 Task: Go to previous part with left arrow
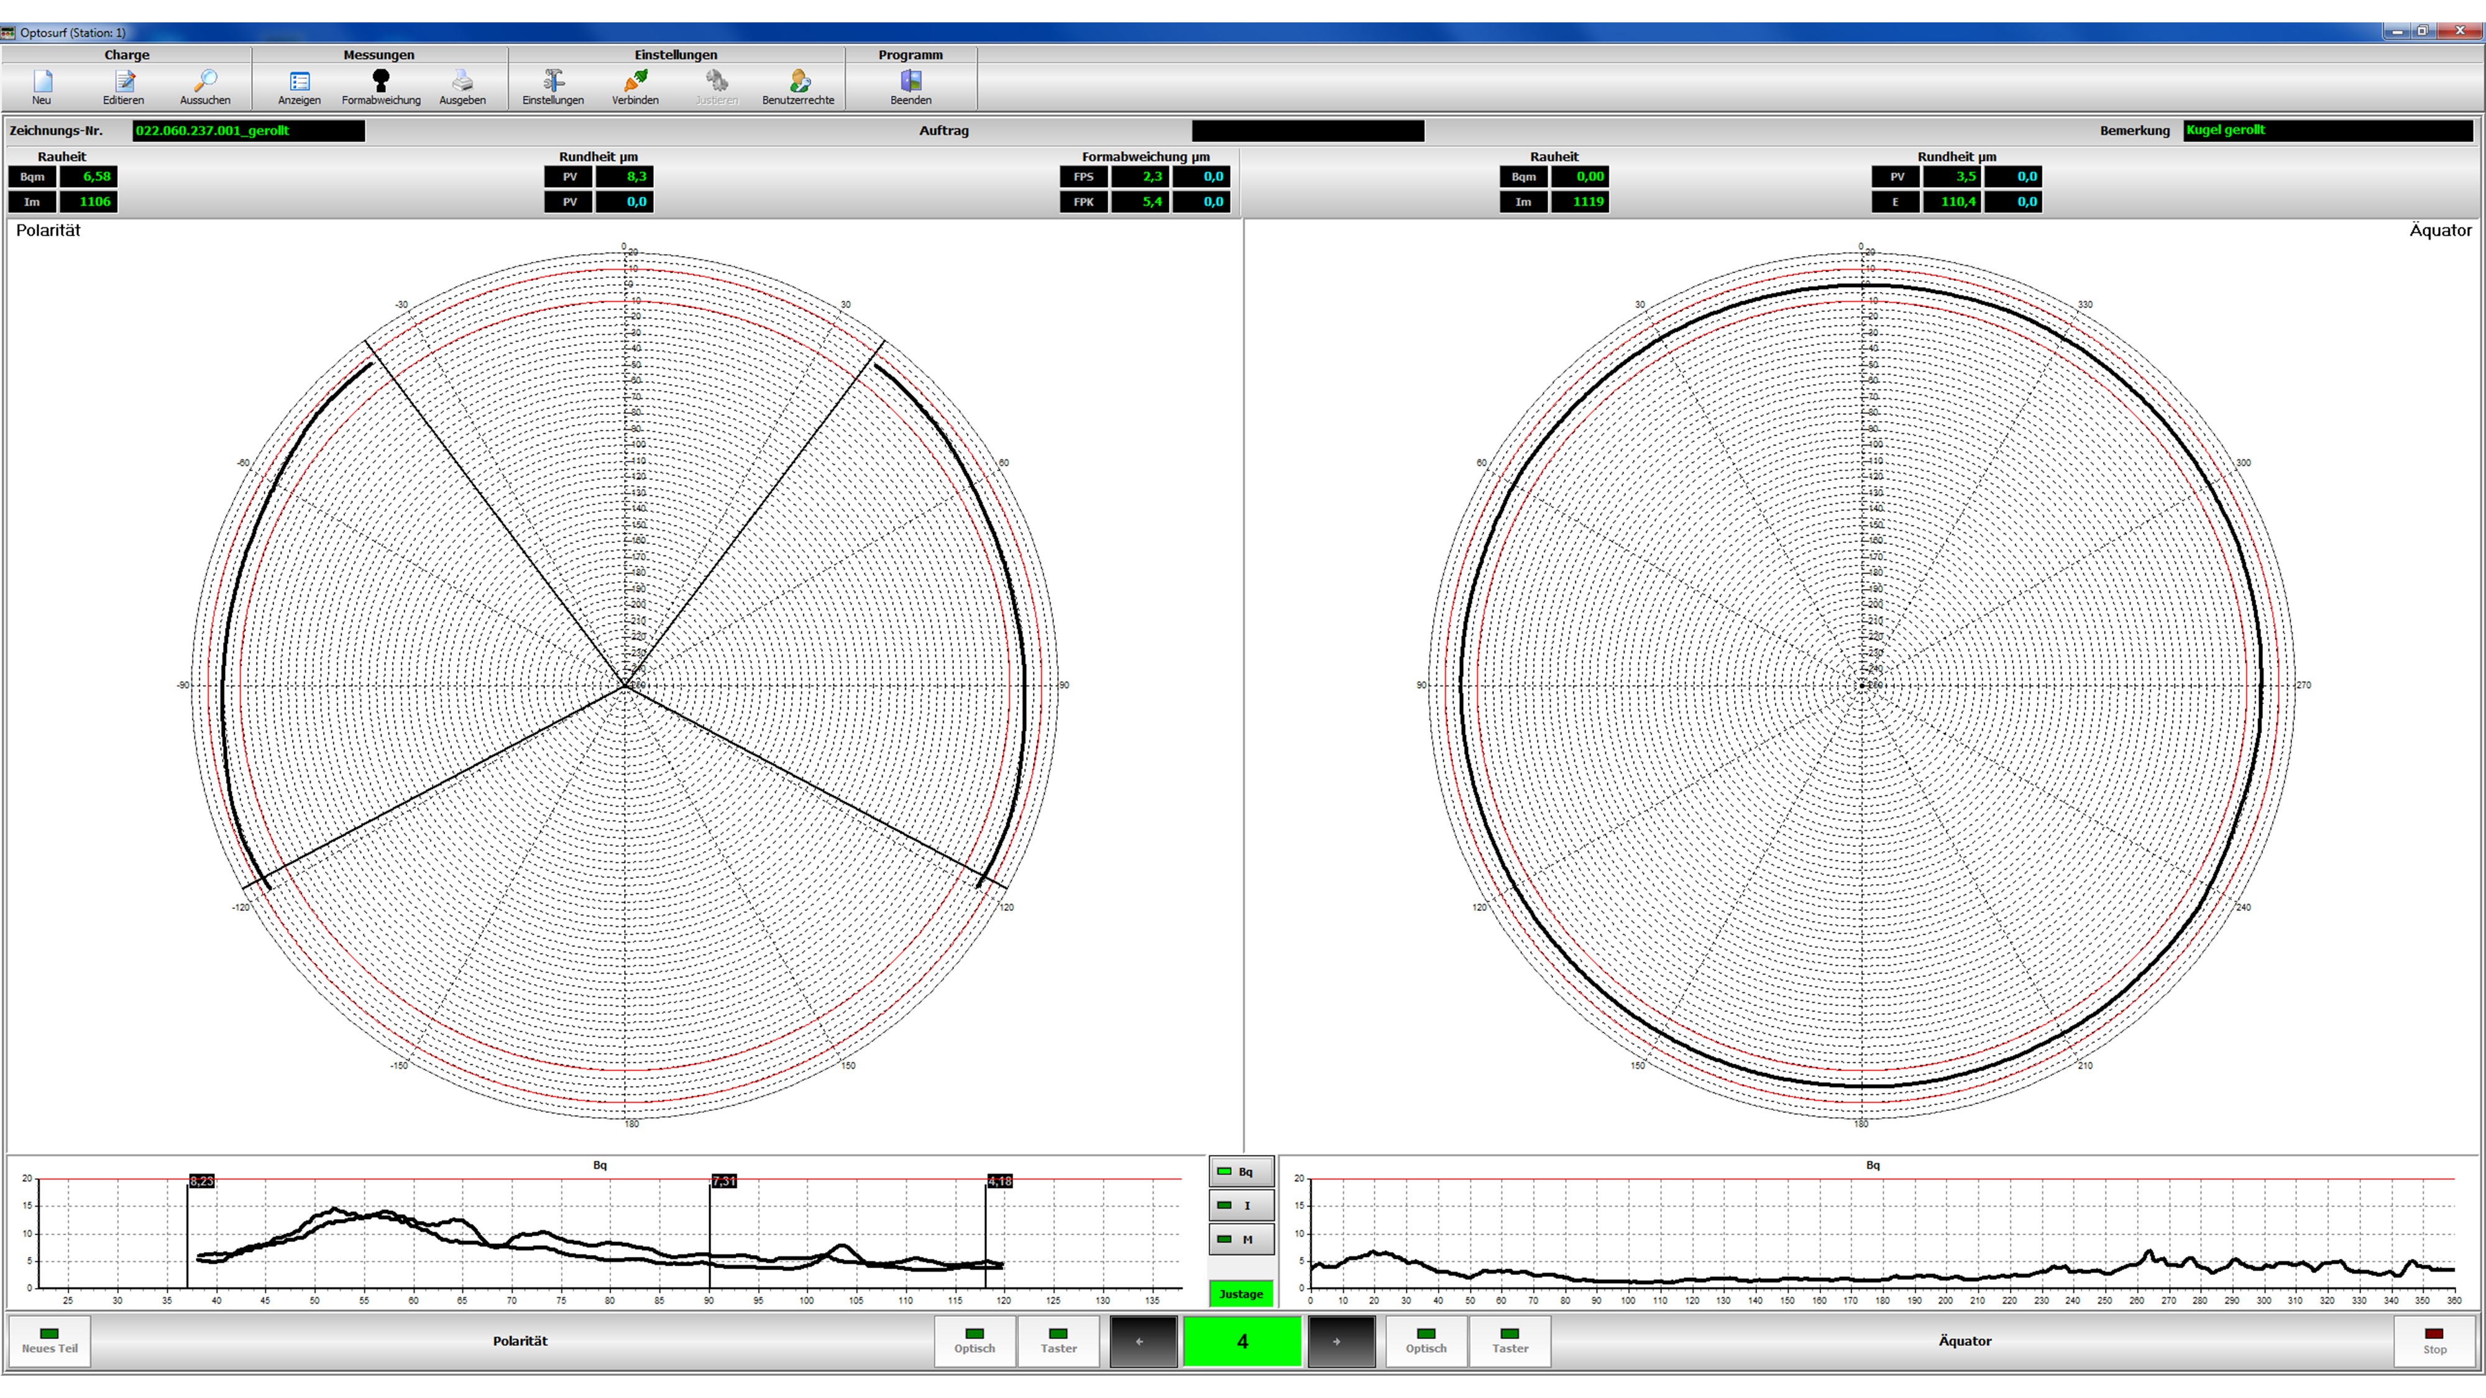[1144, 1341]
